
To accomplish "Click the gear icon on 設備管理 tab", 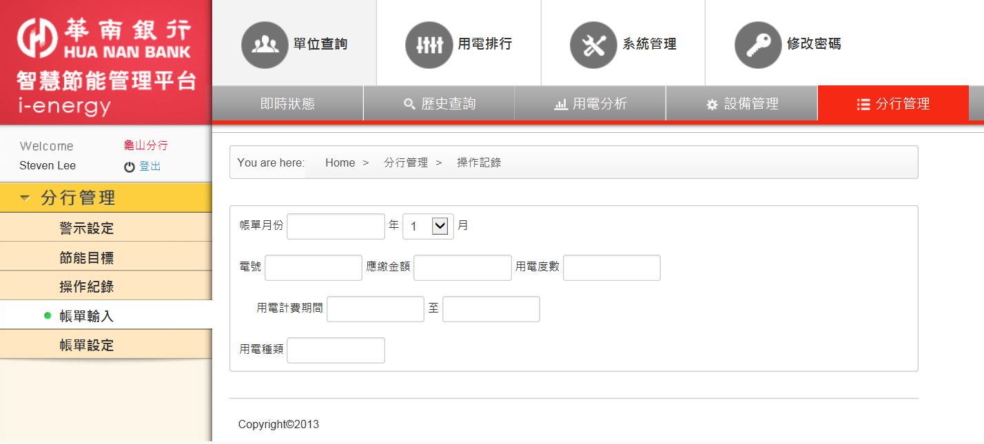I will [x=713, y=105].
